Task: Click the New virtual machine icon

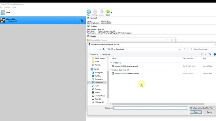Action: click(x=89, y=11)
